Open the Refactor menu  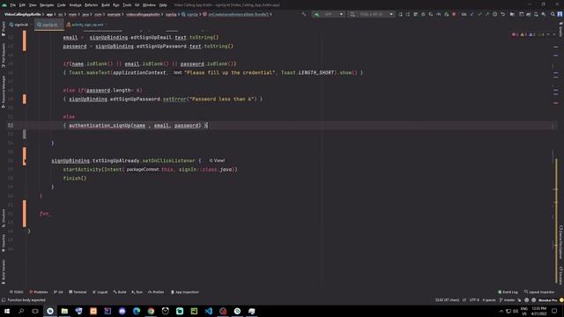click(x=91, y=5)
